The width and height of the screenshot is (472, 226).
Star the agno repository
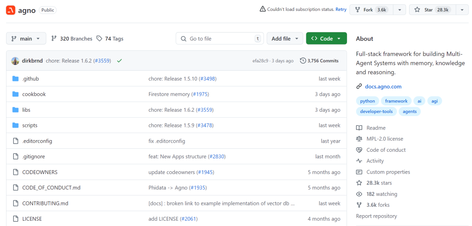[433, 10]
